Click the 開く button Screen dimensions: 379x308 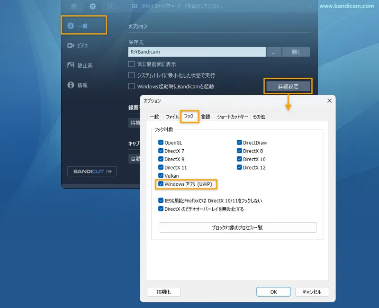coord(296,52)
